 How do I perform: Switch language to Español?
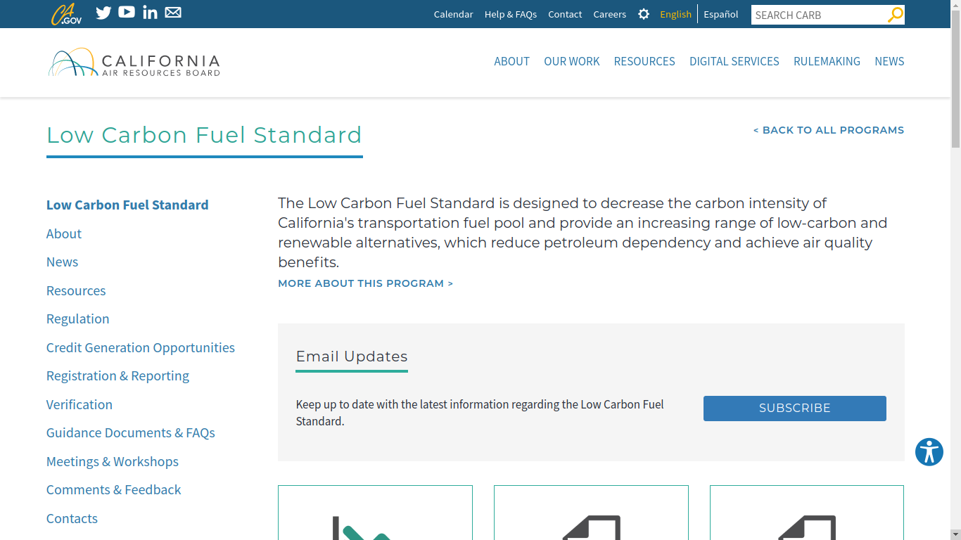[x=721, y=14]
